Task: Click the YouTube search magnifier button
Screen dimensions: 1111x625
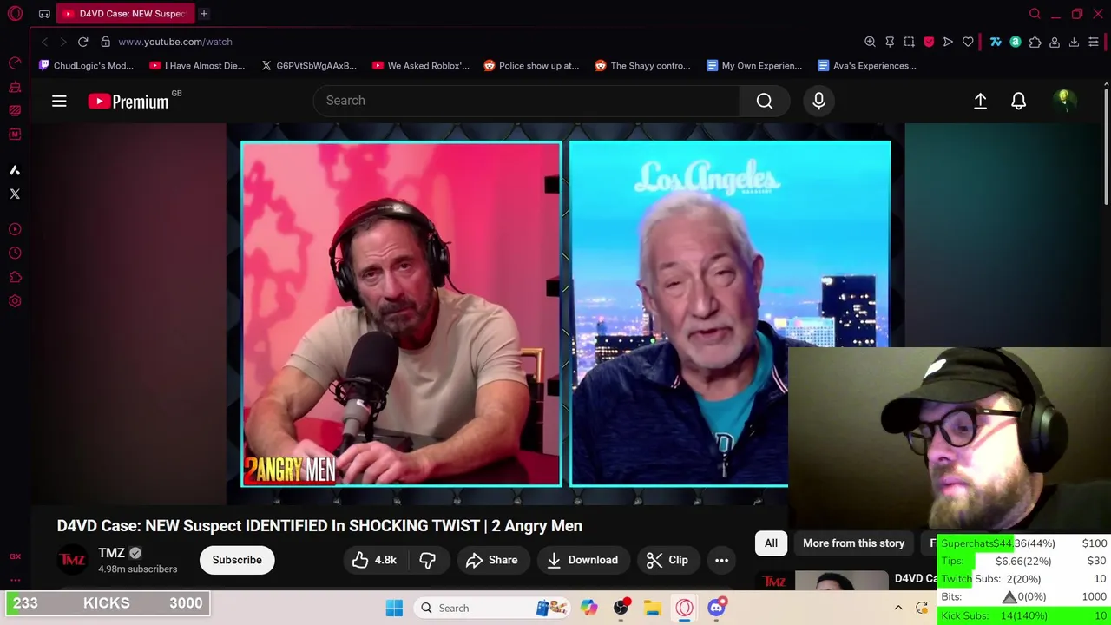Action: [765, 101]
